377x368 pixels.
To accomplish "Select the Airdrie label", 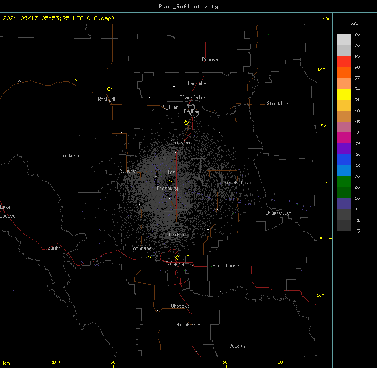I will click(177, 235).
